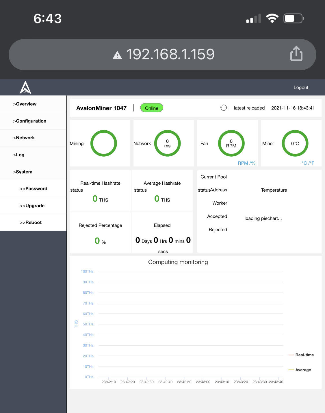
Task: Click the 23:43:00 time axis label
Action: pyautogui.click(x=203, y=382)
